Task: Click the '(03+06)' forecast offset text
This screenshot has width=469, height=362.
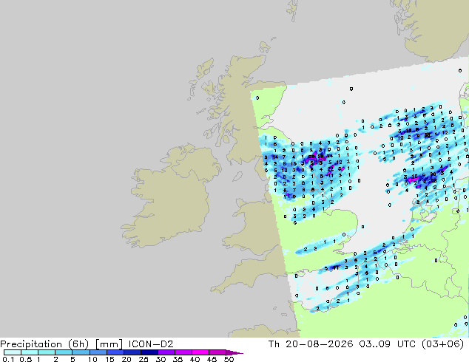Action: (x=442, y=344)
